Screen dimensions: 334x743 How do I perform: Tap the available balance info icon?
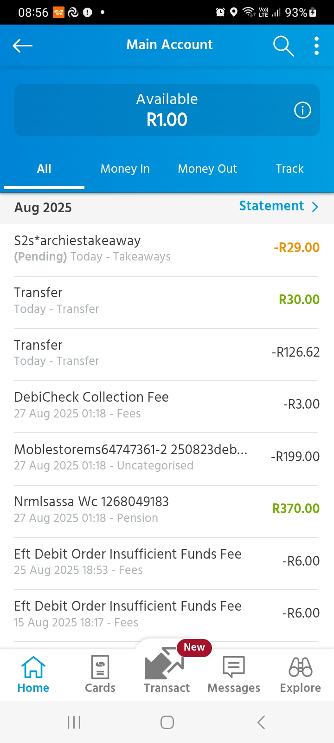302,110
